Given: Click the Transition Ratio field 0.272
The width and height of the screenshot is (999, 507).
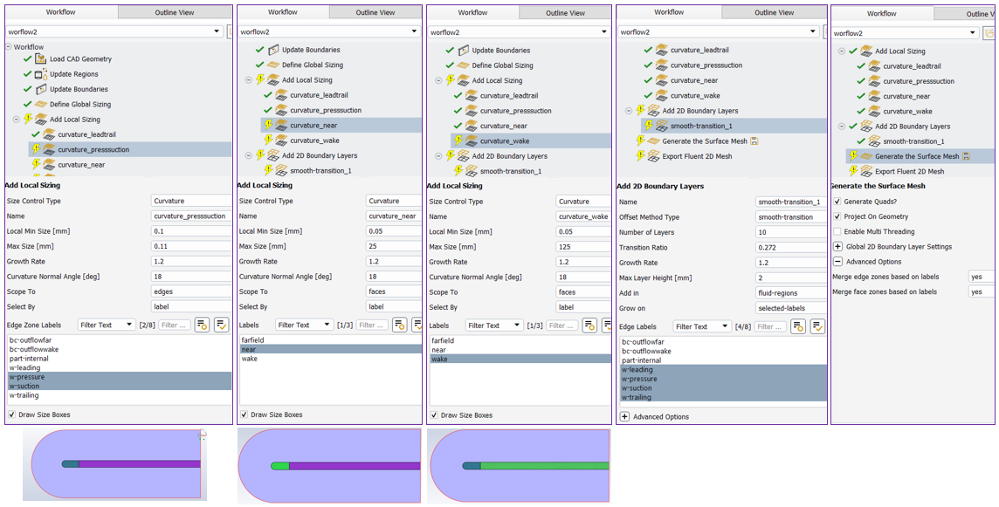Looking at the screenshot, I should [790, 247].
